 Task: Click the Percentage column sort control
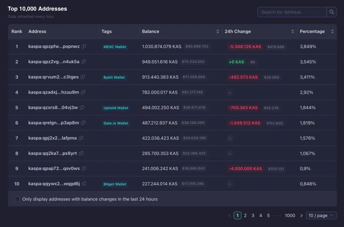332,31
